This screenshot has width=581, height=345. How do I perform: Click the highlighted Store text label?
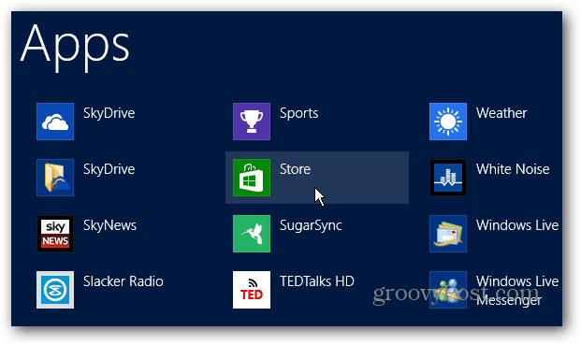[295, 169]
